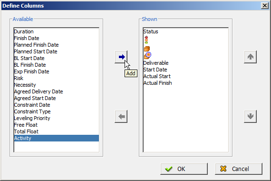
Task: Click highlighted Activity row
Action: pos(57,138)
